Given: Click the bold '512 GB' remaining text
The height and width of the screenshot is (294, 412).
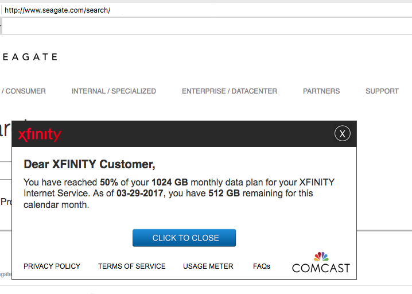Looking at the screenshot, I should coord(224,194).
